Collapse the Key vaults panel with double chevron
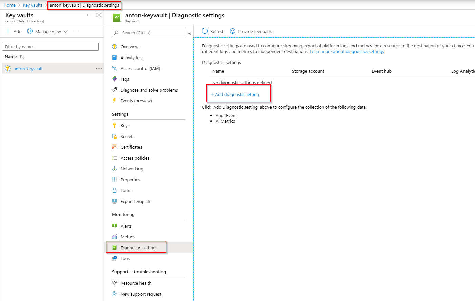 (88, 15)
